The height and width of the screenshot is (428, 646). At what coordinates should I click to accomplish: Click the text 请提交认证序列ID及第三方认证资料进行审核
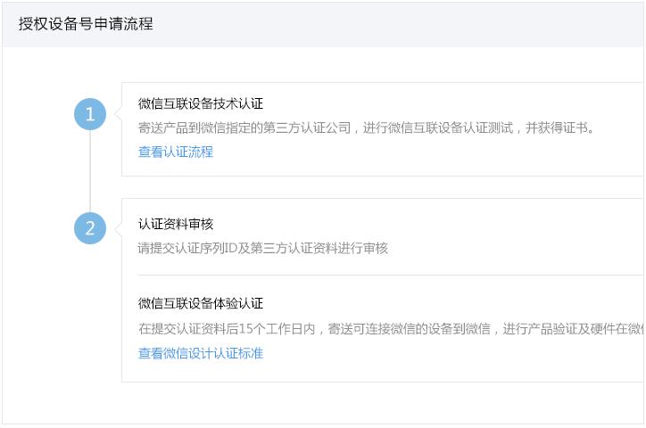pyautogui.click(x=263, y=248)
